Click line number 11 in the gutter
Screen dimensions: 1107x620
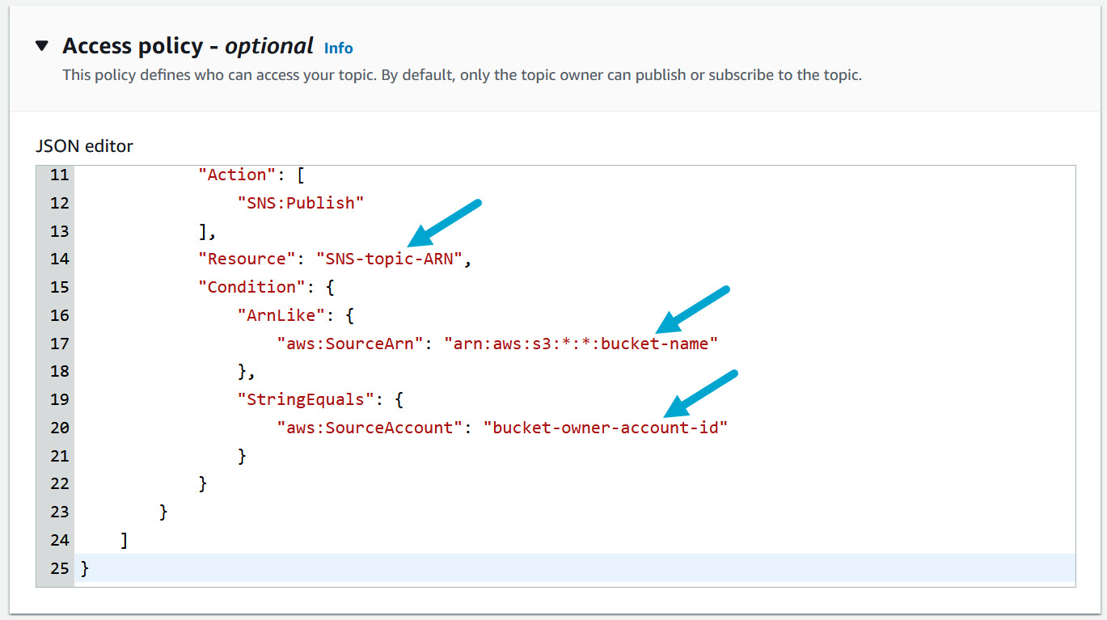click(59, 175)
